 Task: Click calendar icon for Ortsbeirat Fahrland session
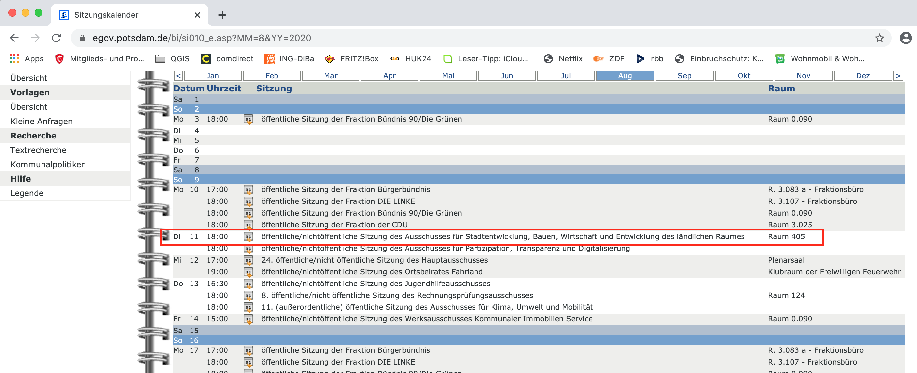tap(248, 272)
